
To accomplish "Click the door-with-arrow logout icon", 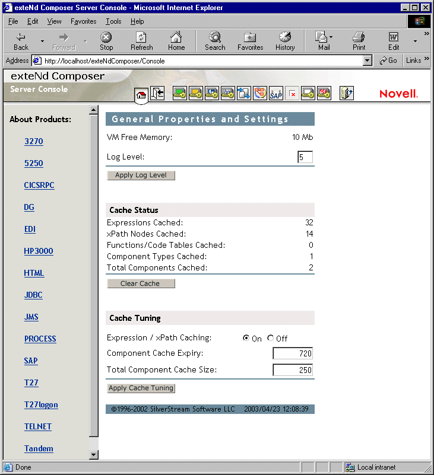I will pos(157,93).
